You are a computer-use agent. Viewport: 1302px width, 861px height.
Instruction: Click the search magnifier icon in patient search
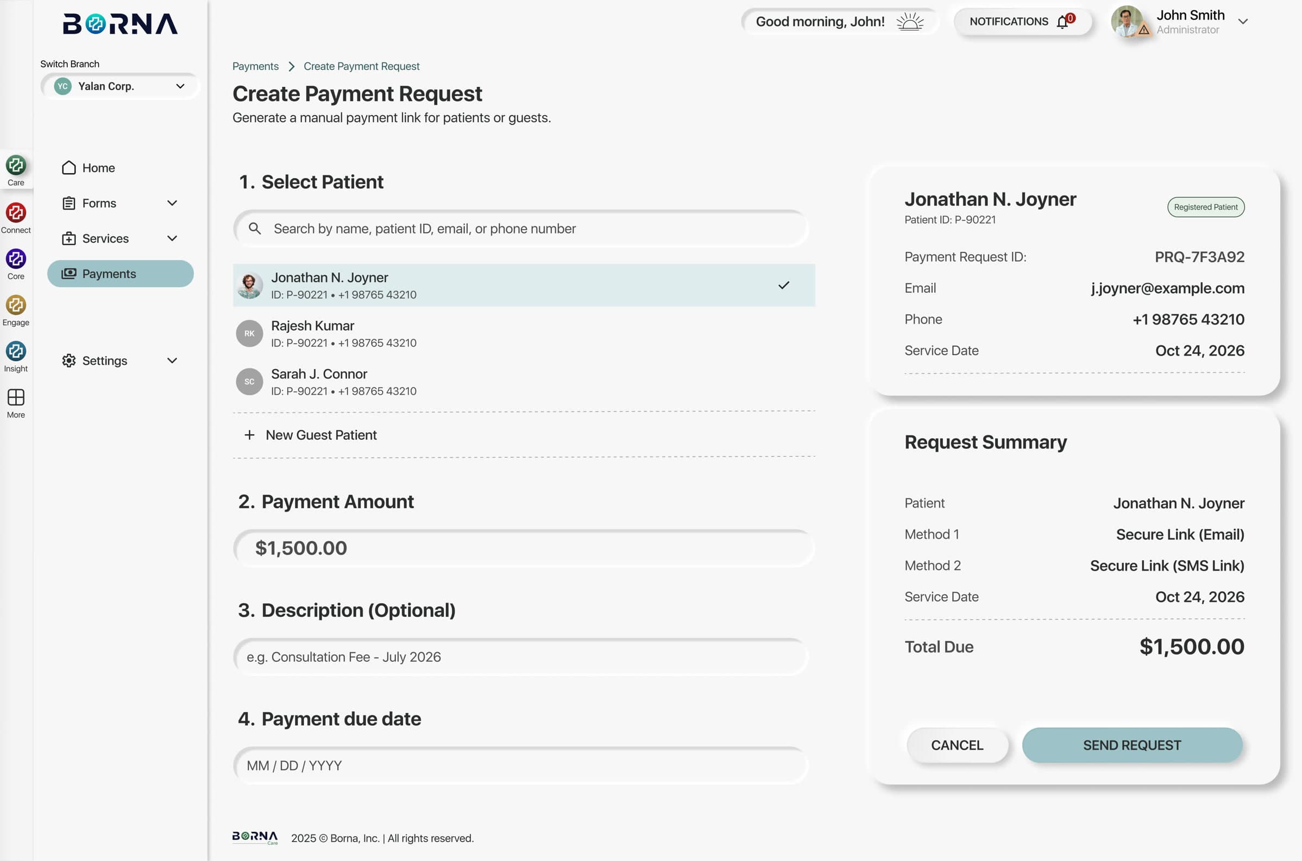coord(255,229)
